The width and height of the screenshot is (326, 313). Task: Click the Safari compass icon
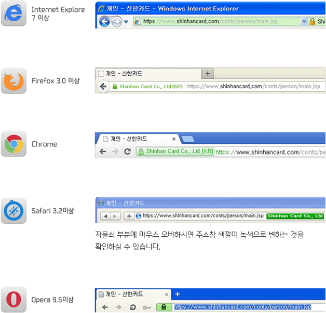tap(13, 211)
